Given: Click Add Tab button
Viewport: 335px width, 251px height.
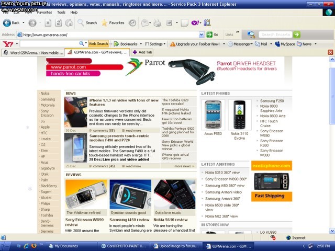Looking at the screenshot, I should pyautogui.click(x=142, y=52).
